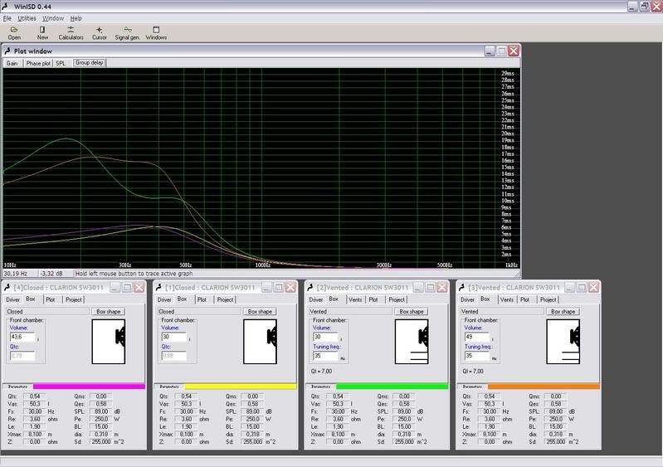Open Plot tab in [1]Closed window
Image resolution: width=663 pixels, height=467 pixels.
pyautogui.click(x=202, y=299)
